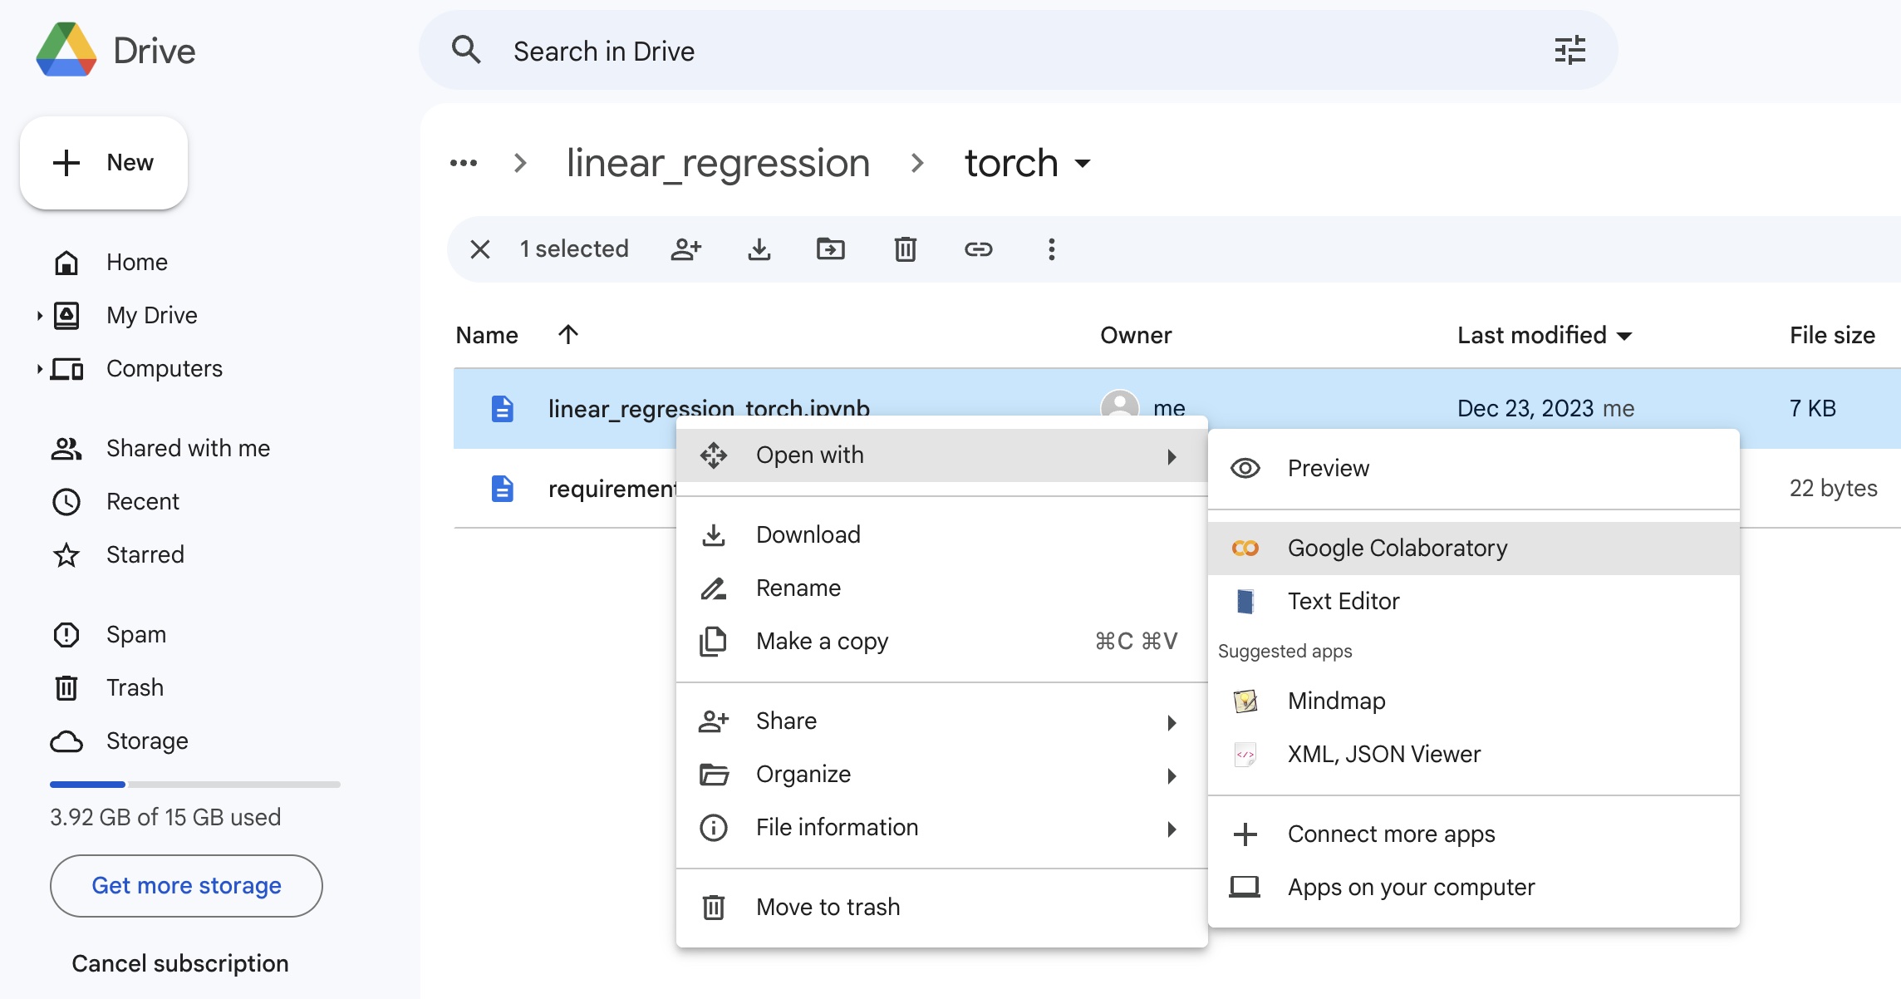Select Move to trash menu entry
Viewport: 1901px width, 999px height.
pos(828,908)
